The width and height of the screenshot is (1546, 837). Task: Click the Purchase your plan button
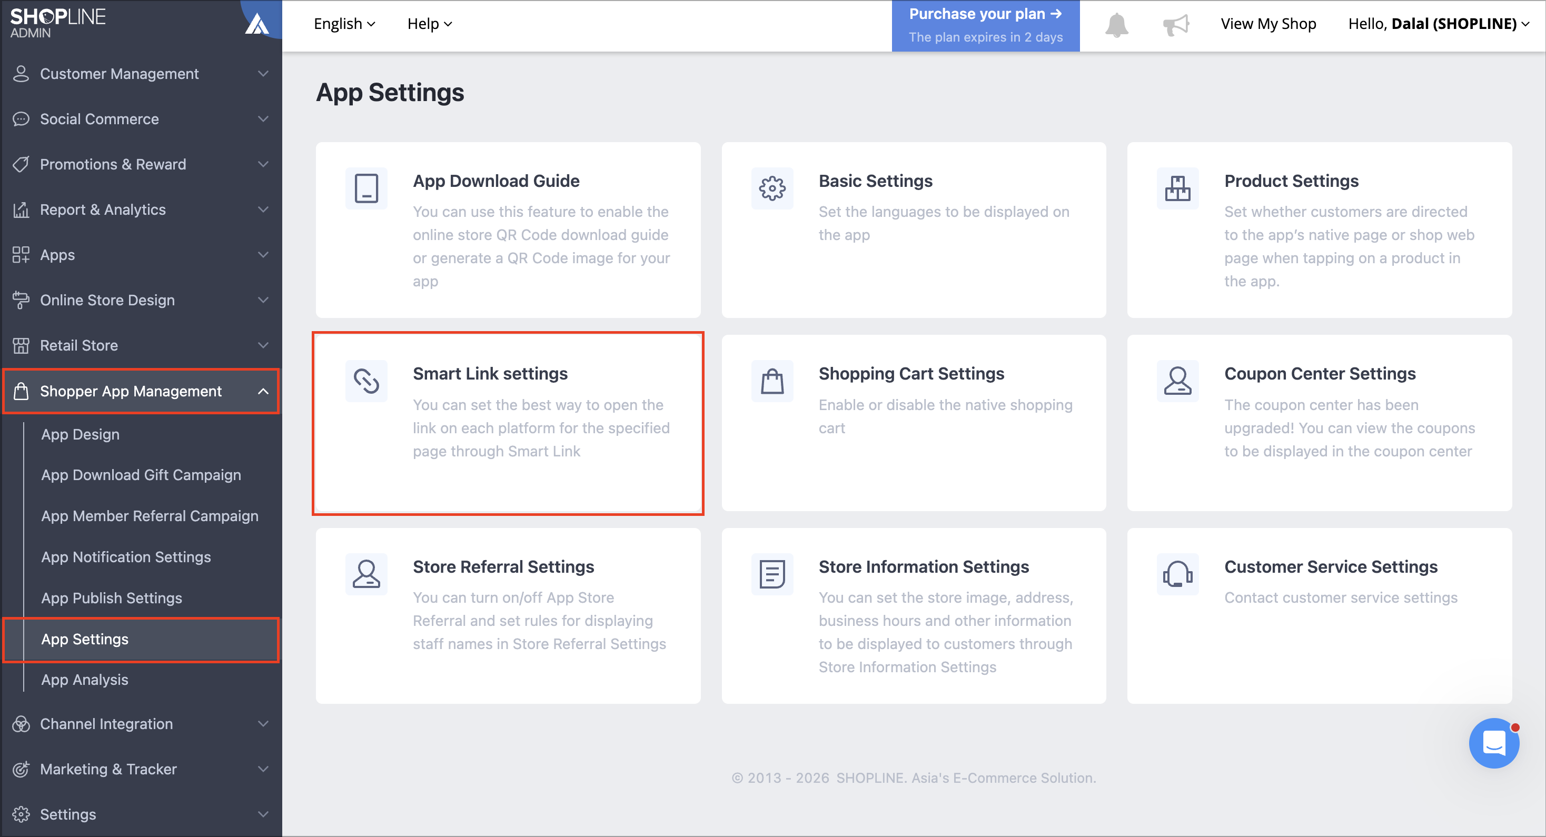[x=985, y=26]
